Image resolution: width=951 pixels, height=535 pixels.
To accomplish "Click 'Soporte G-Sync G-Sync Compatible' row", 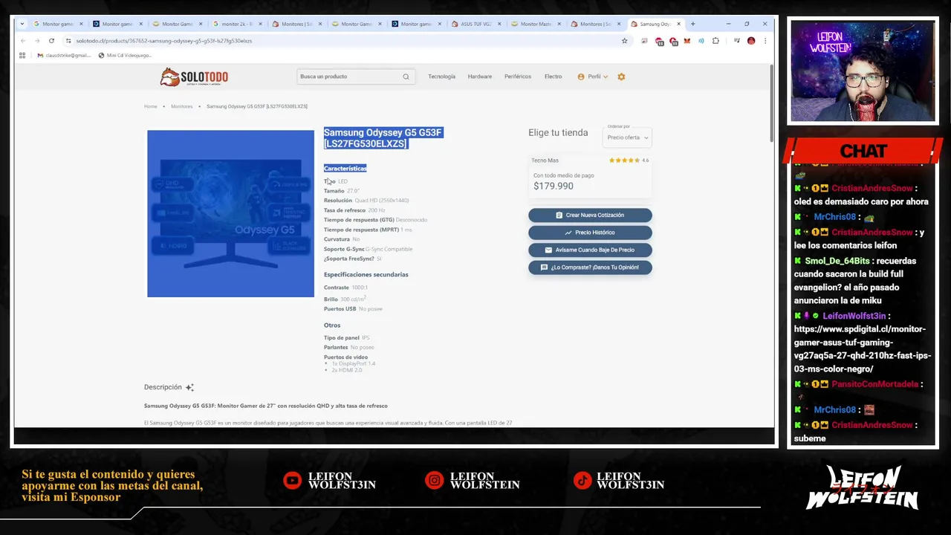I will pos(368,249).
